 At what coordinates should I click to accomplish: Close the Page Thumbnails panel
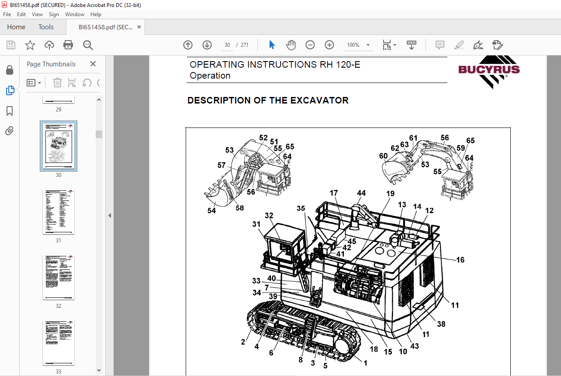(93, 64)
